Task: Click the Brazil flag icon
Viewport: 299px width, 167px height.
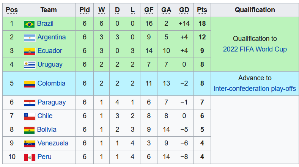Action: pos(29,24)
